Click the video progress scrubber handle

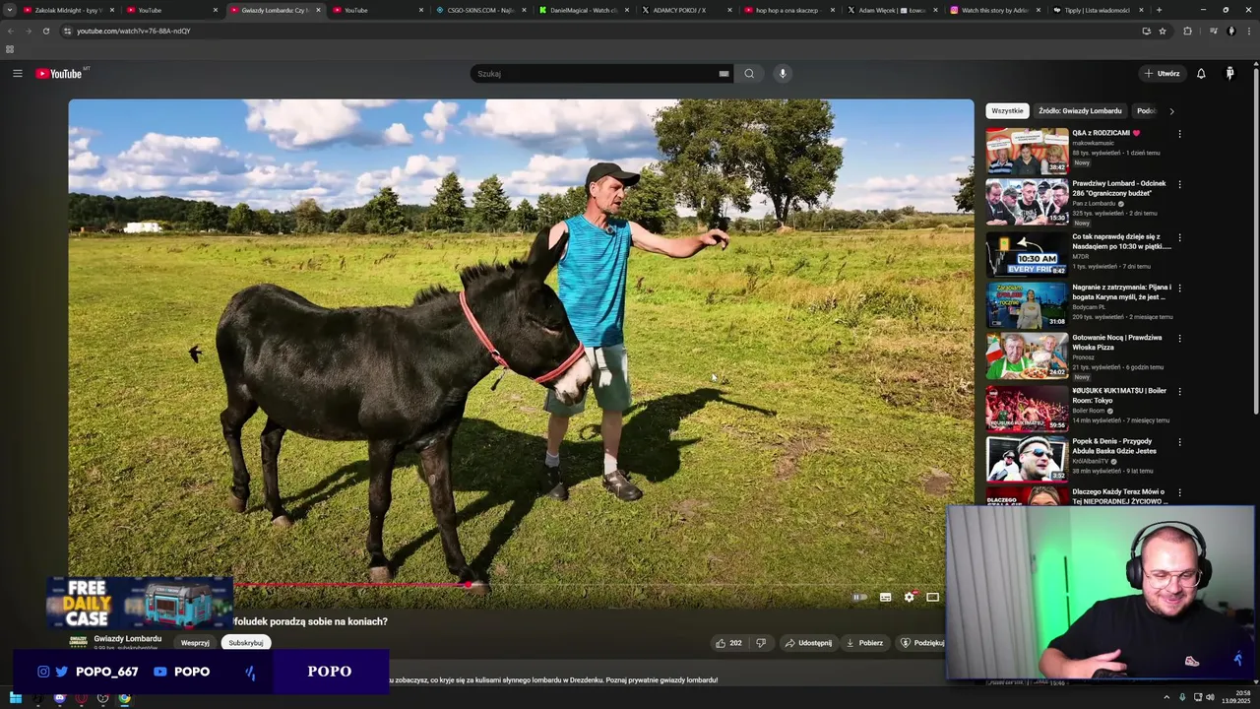(x=469, y=585)
